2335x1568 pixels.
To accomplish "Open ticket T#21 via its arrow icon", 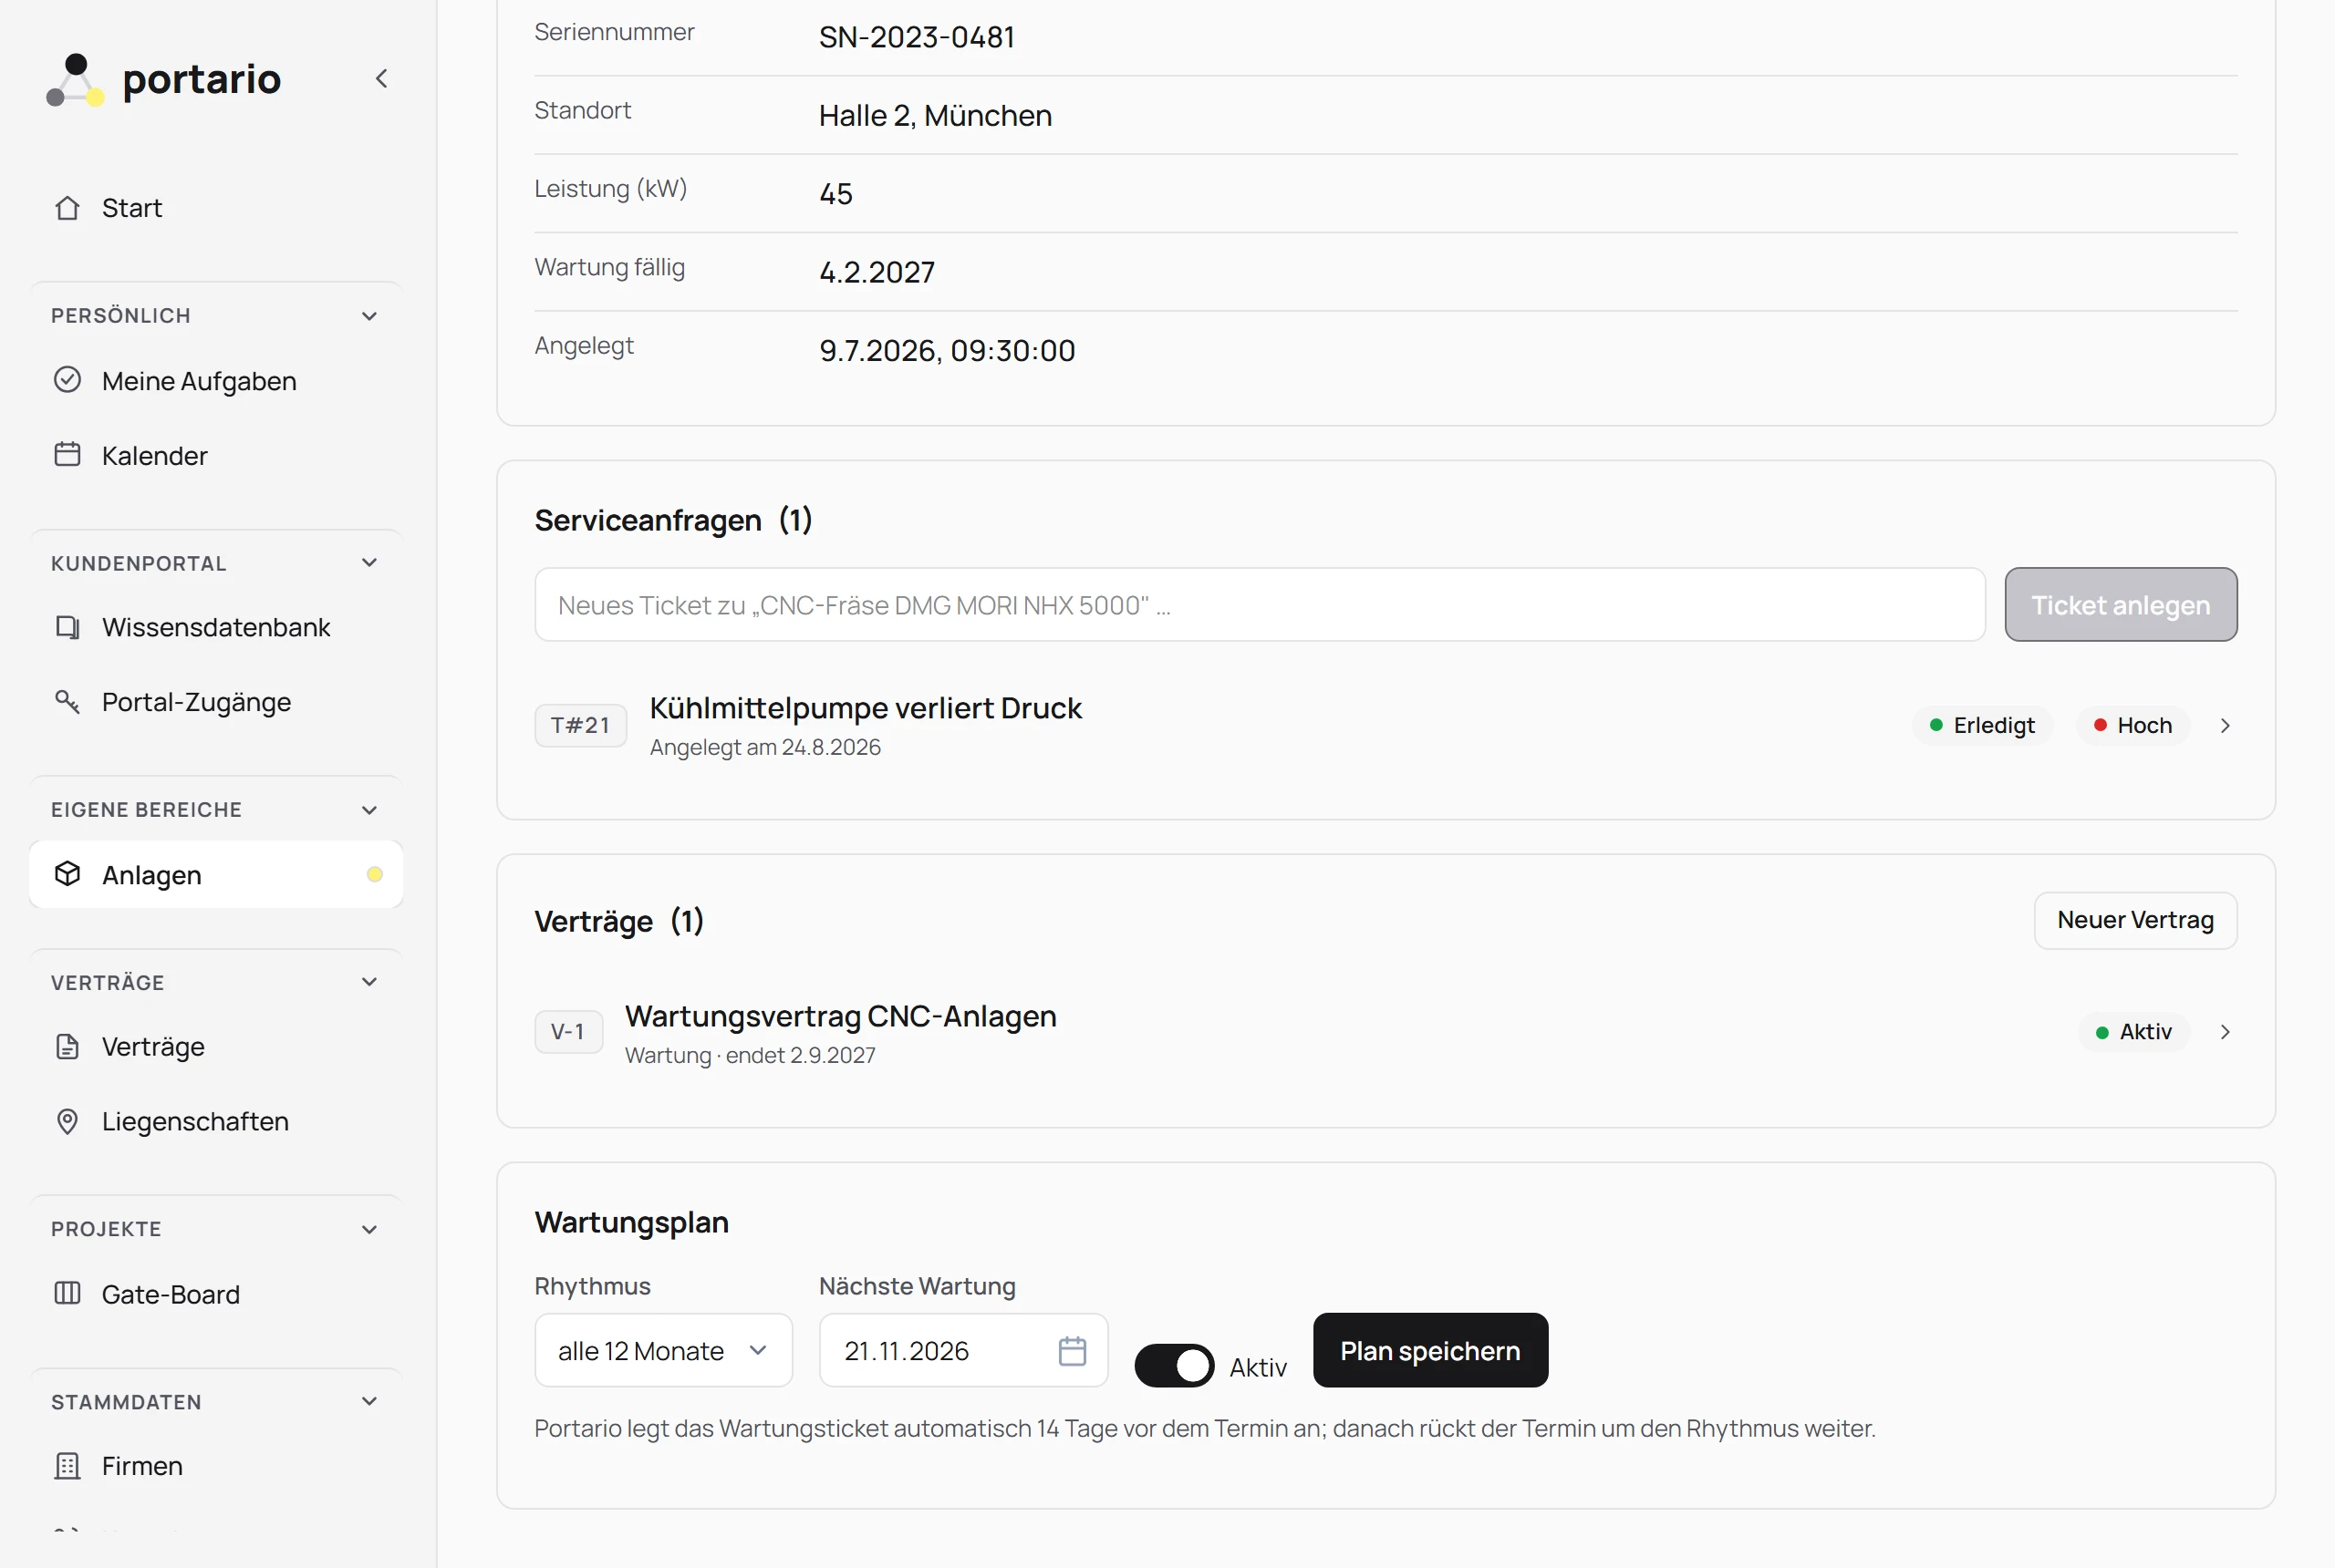I will 2224,725.
